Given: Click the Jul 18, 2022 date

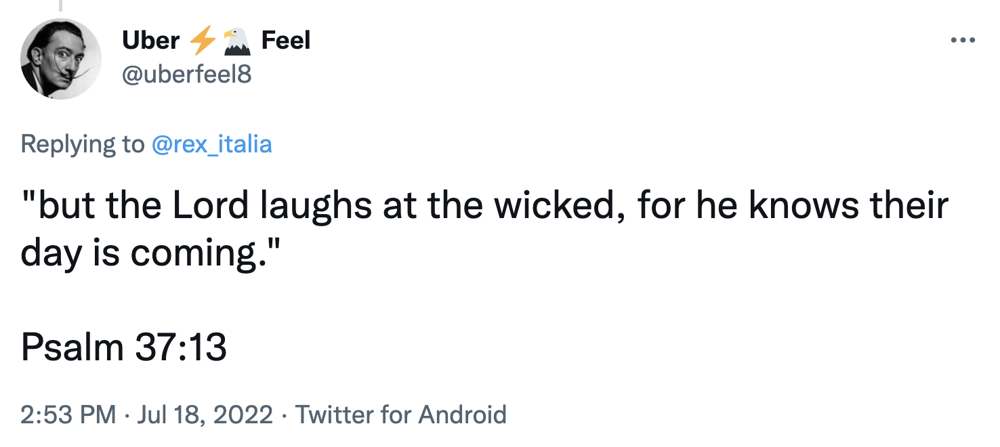Looking at the screenshot, I should pyautogui.click(x=205, y=414).
